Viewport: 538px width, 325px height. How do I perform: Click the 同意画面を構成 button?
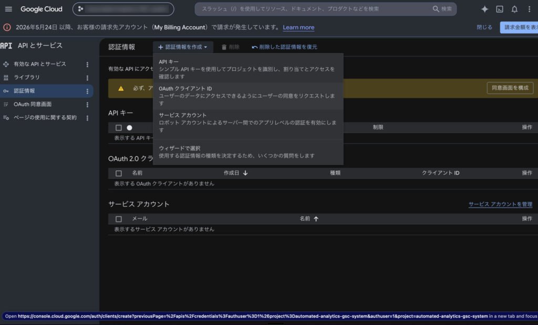pos(510,88)
